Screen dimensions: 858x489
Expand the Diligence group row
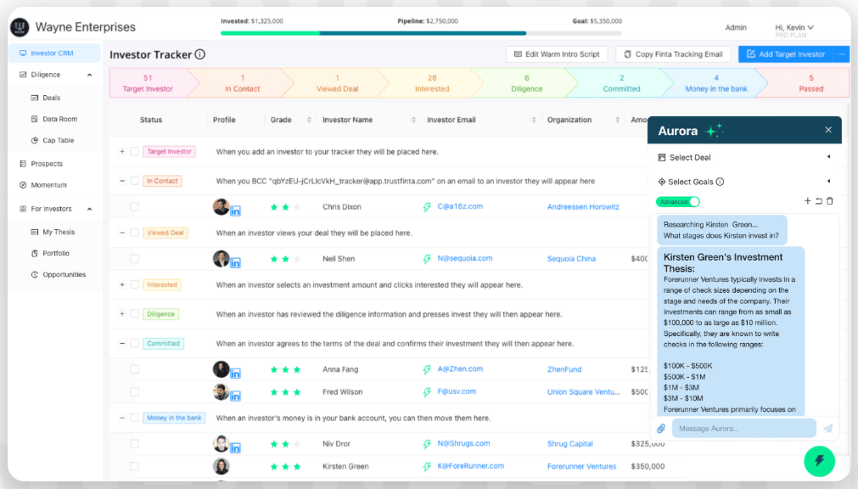click(x=122, y=314)
